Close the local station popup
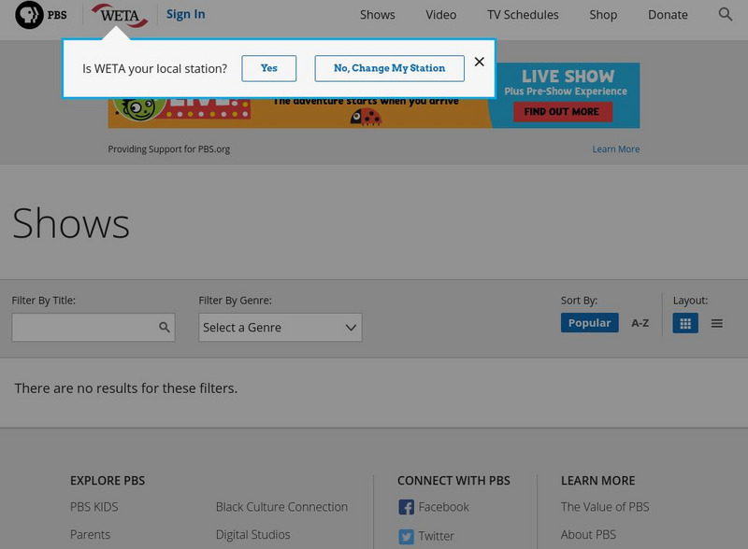The width and height of the screenshot is (748, 549). [x=480, y=62]
